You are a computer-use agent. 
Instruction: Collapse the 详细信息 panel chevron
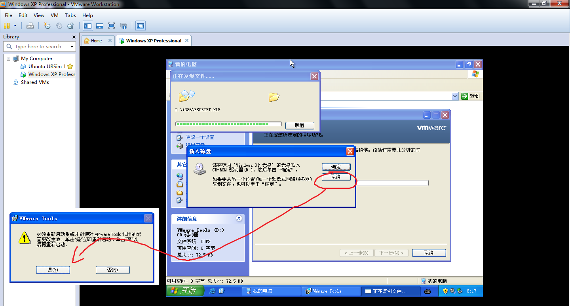pos(239,218)
